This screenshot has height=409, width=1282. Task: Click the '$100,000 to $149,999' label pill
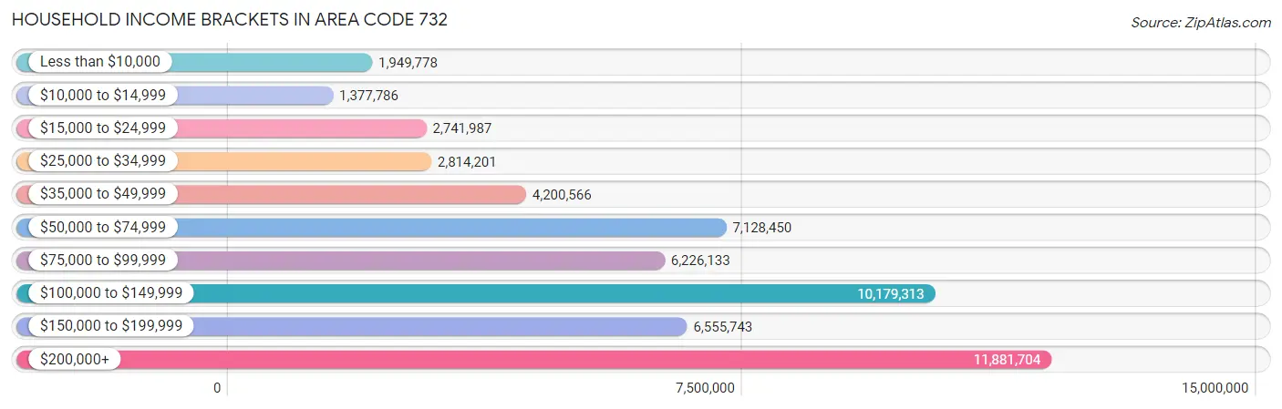point(111,293)
